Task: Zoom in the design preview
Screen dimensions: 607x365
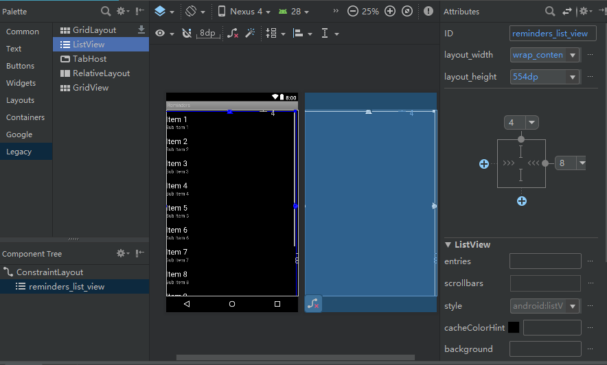Action: pyautogui.click(x=390, y=11)
